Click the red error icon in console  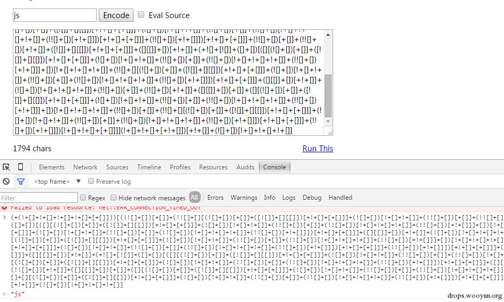[4, 207]
